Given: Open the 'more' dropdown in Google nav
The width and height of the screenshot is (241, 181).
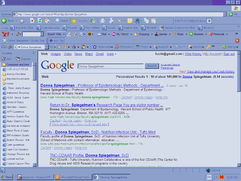Looking at the screenshot, I should (x=111, y=54).
